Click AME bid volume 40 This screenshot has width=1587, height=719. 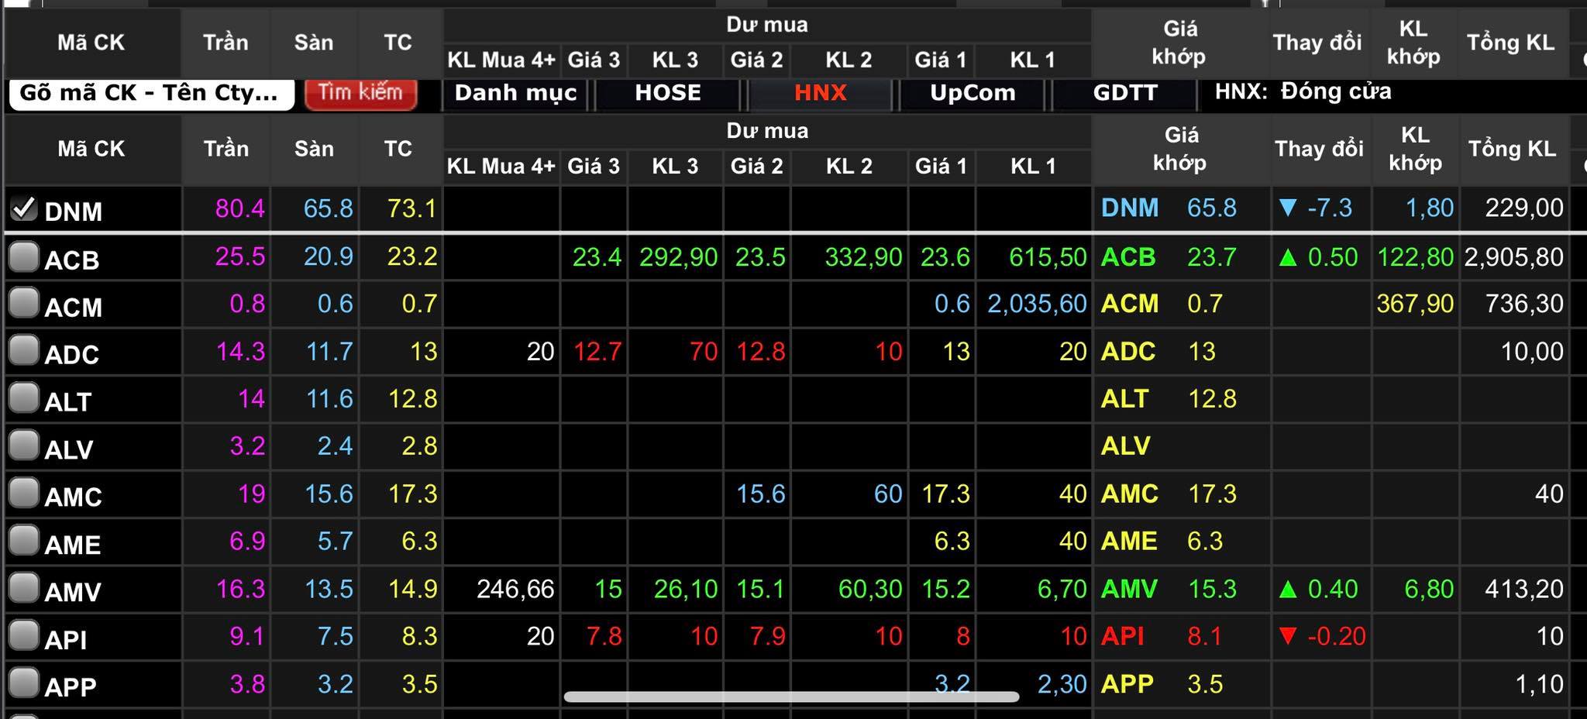point(1073,541)
